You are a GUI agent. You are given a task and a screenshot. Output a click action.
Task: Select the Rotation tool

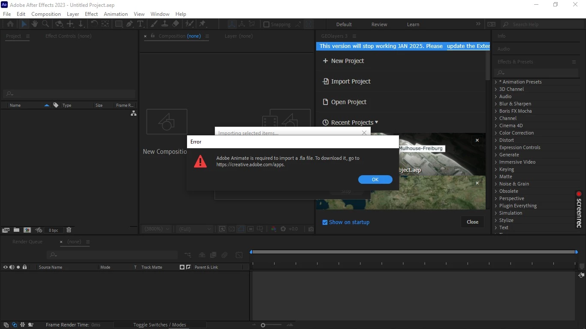click(94, 24)
